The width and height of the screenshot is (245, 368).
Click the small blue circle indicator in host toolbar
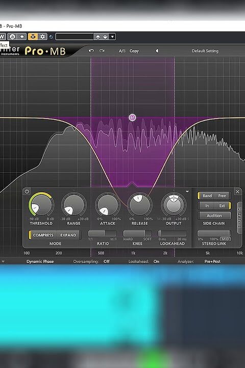[51, 37]
